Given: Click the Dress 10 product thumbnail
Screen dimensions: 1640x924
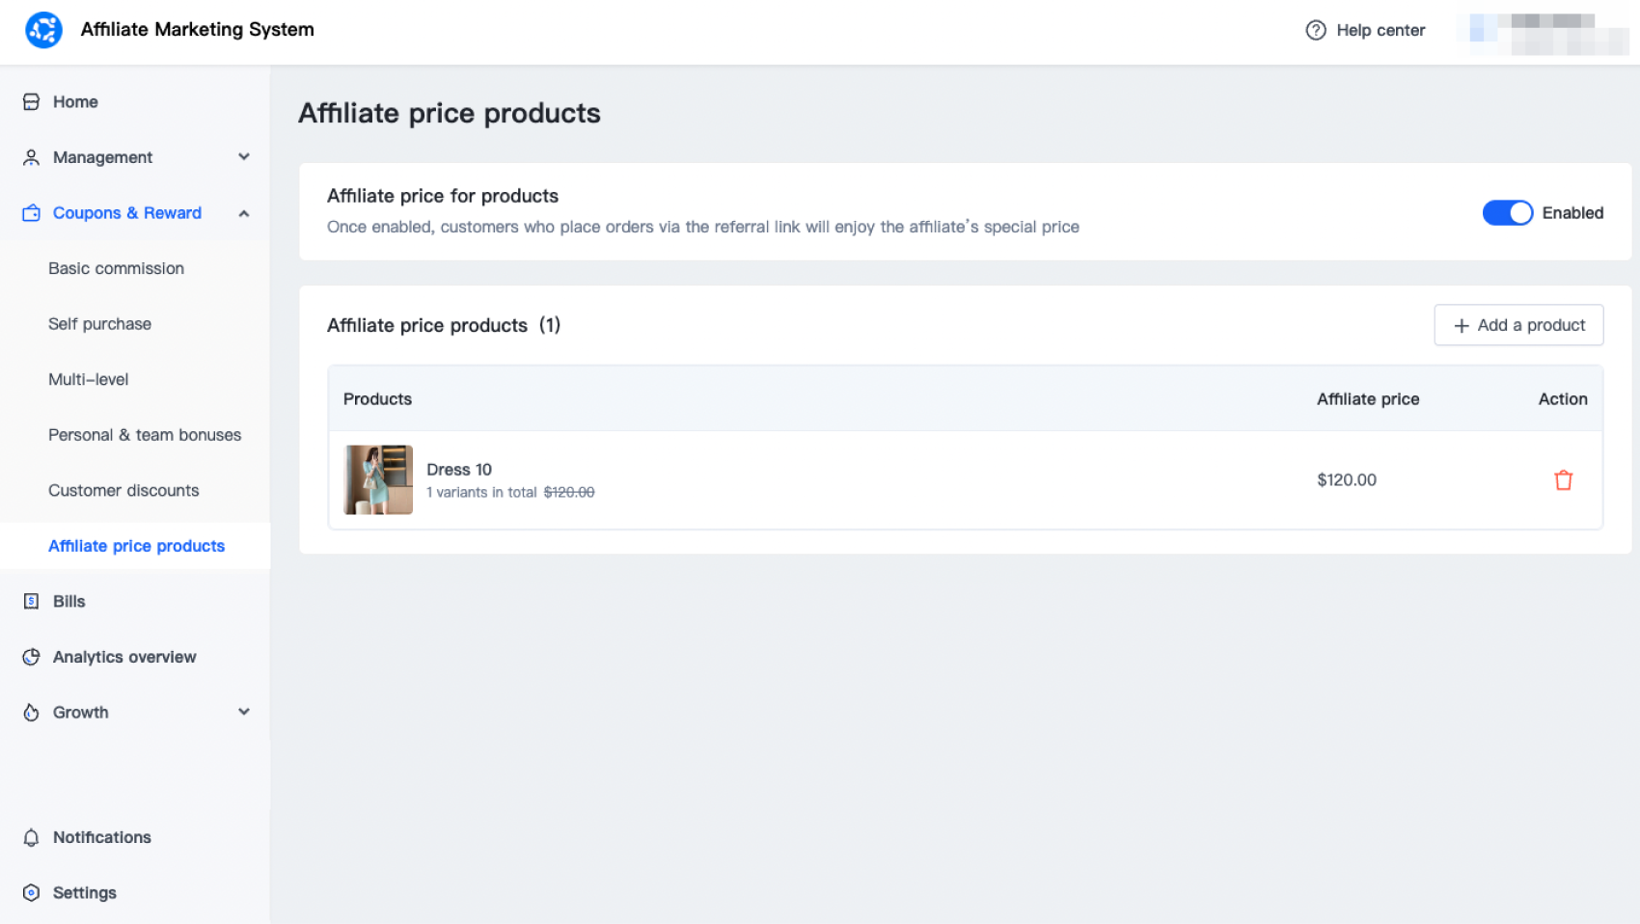Looking at the screenshot, I should click(x=377, y=479).
